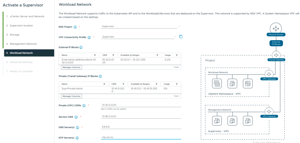
Task: Open vCenter Server and Network step
Action: point(27,16)
